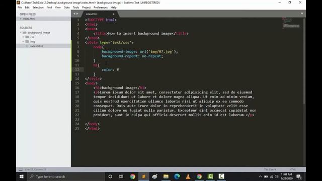Click the img folder icon

pos(27,41)
